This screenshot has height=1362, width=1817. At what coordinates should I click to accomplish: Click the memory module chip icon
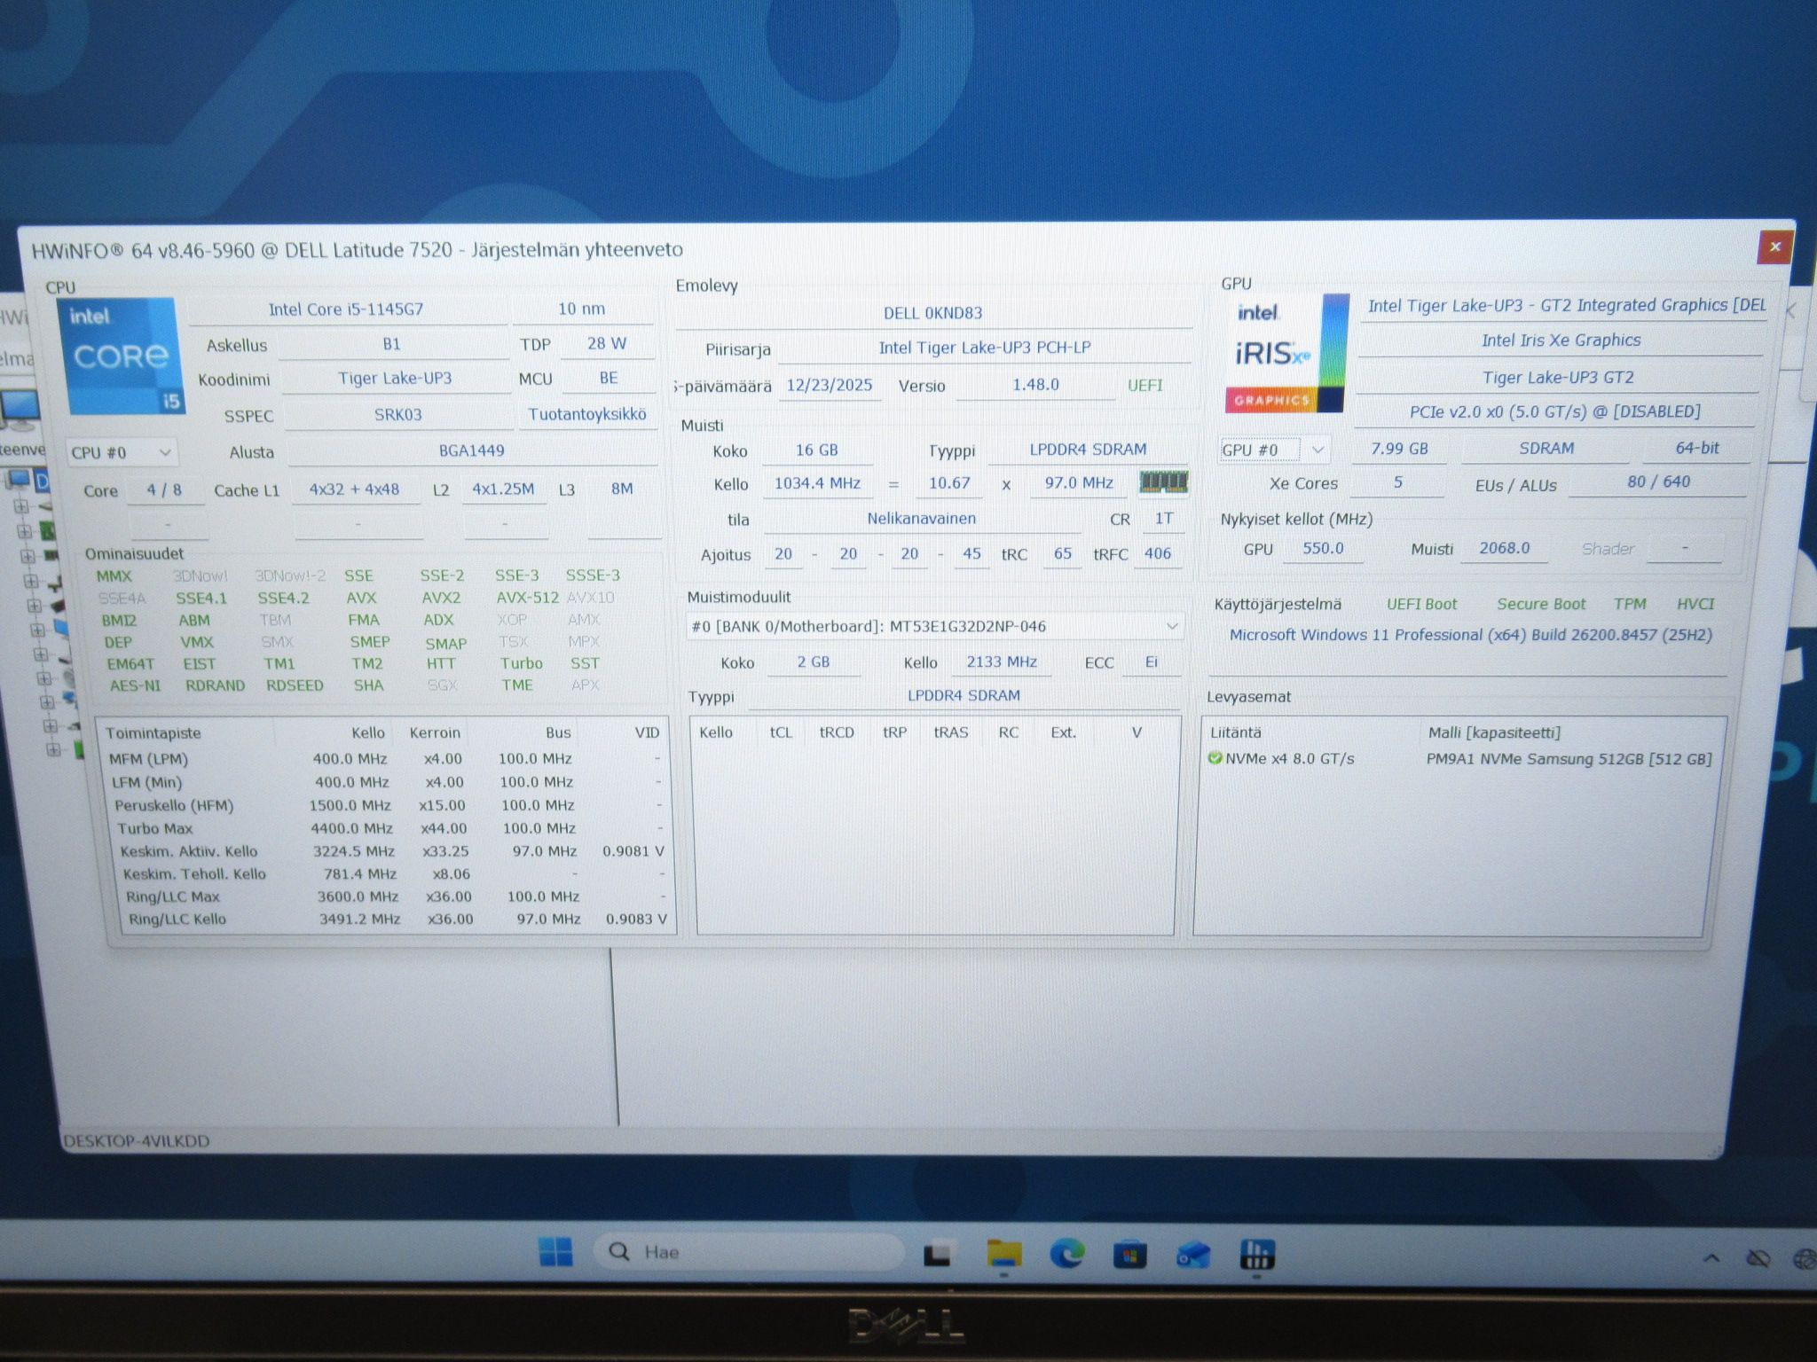click(x=1163, y=482)
